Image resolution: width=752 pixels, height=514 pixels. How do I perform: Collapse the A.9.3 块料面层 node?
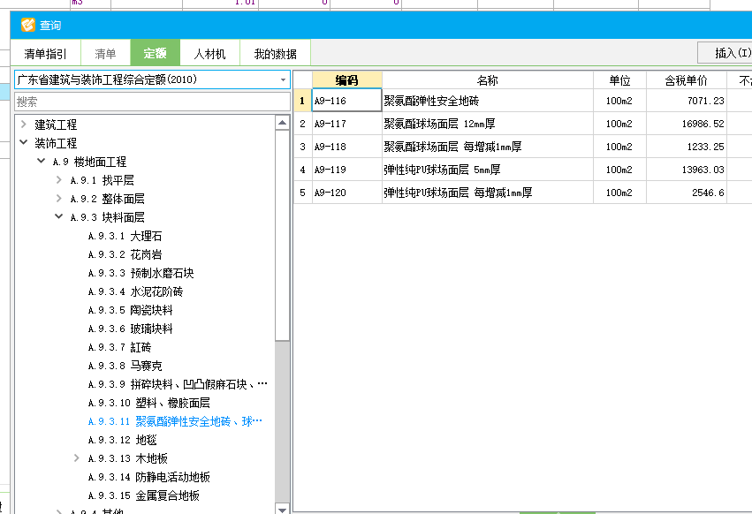pyautogui.click(x=59, y=216)
